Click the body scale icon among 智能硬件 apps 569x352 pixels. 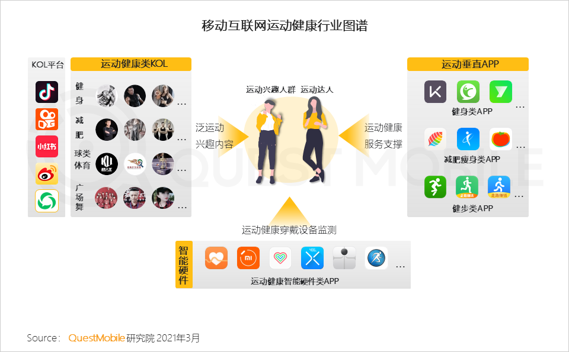click(344, 258)
